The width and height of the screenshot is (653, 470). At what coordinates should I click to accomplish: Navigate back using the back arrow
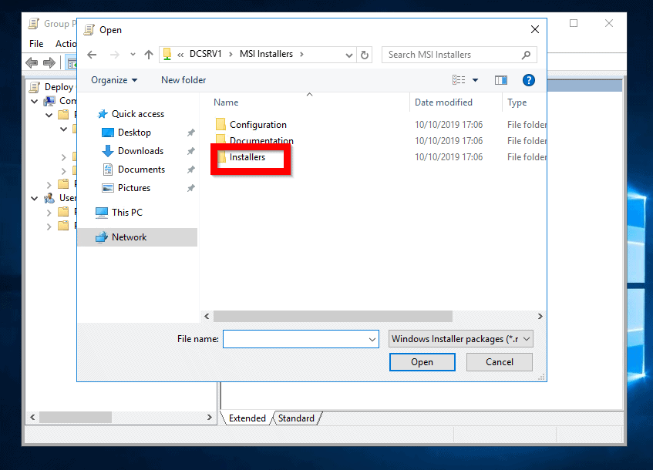pos(91,54)
